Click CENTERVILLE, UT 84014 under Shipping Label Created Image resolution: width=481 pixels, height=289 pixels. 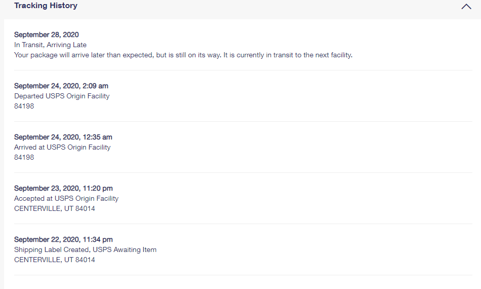[55, 260]
